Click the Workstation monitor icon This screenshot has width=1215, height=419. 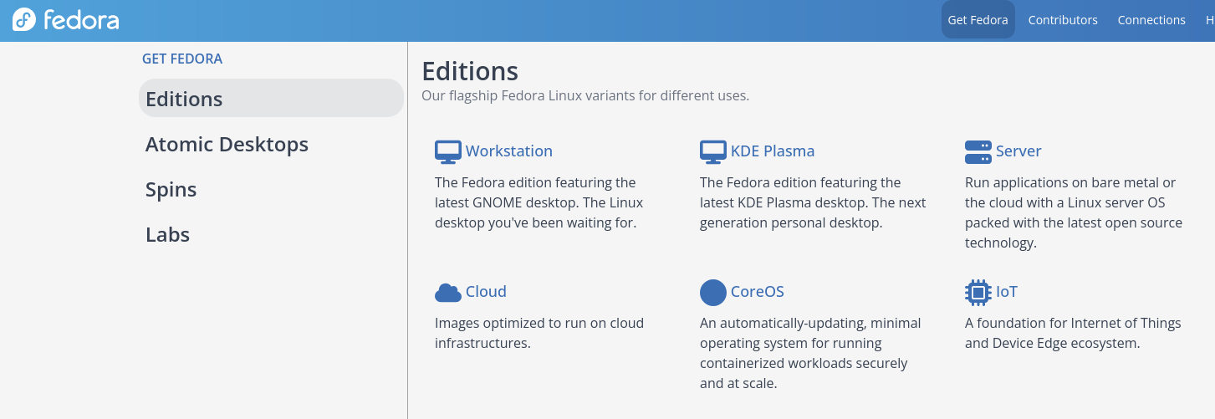coord(448,151)
